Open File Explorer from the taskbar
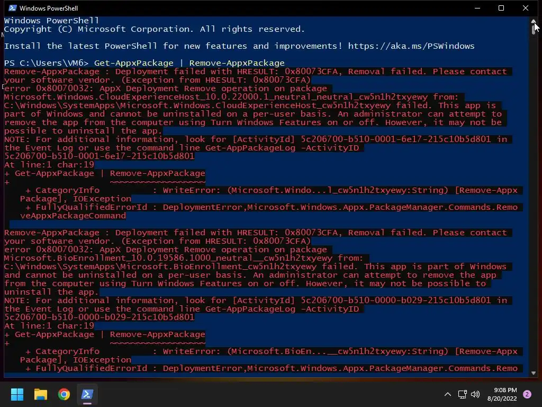Screen dimensions: 542x407 tap(40, 394)
